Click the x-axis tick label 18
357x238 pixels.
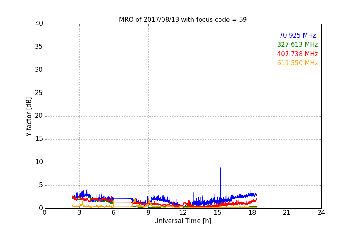(252, 213)
